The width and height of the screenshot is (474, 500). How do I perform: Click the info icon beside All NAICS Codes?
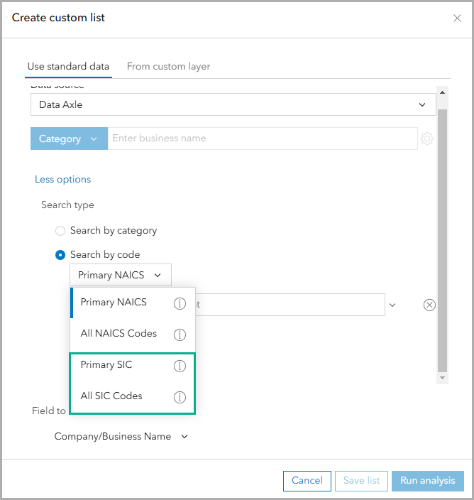[x=180, y=335]
